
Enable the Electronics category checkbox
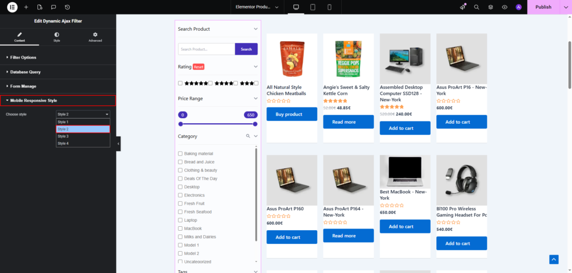(x=180, y=196)
